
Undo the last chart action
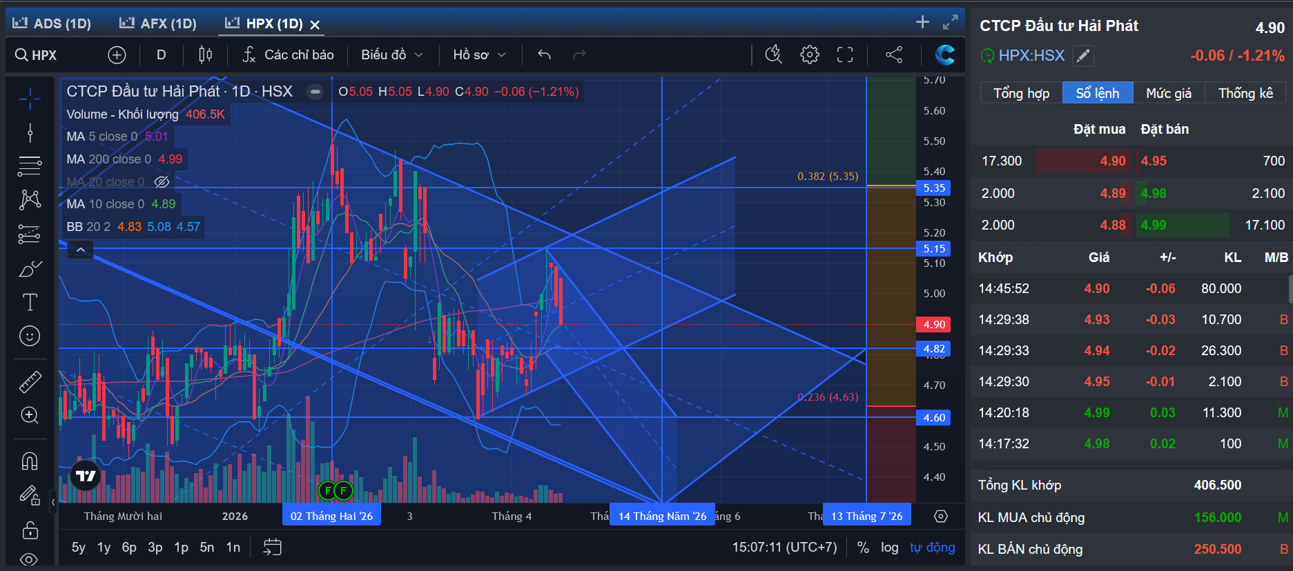tap(544, 54)
